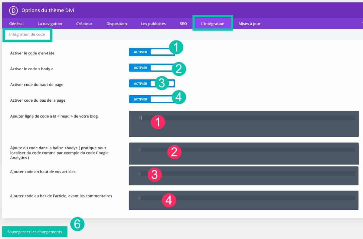Go to Les publicités tab
The width and height of the screenshot is (363, 239).
pyautogui.click(x=153, y=24)
